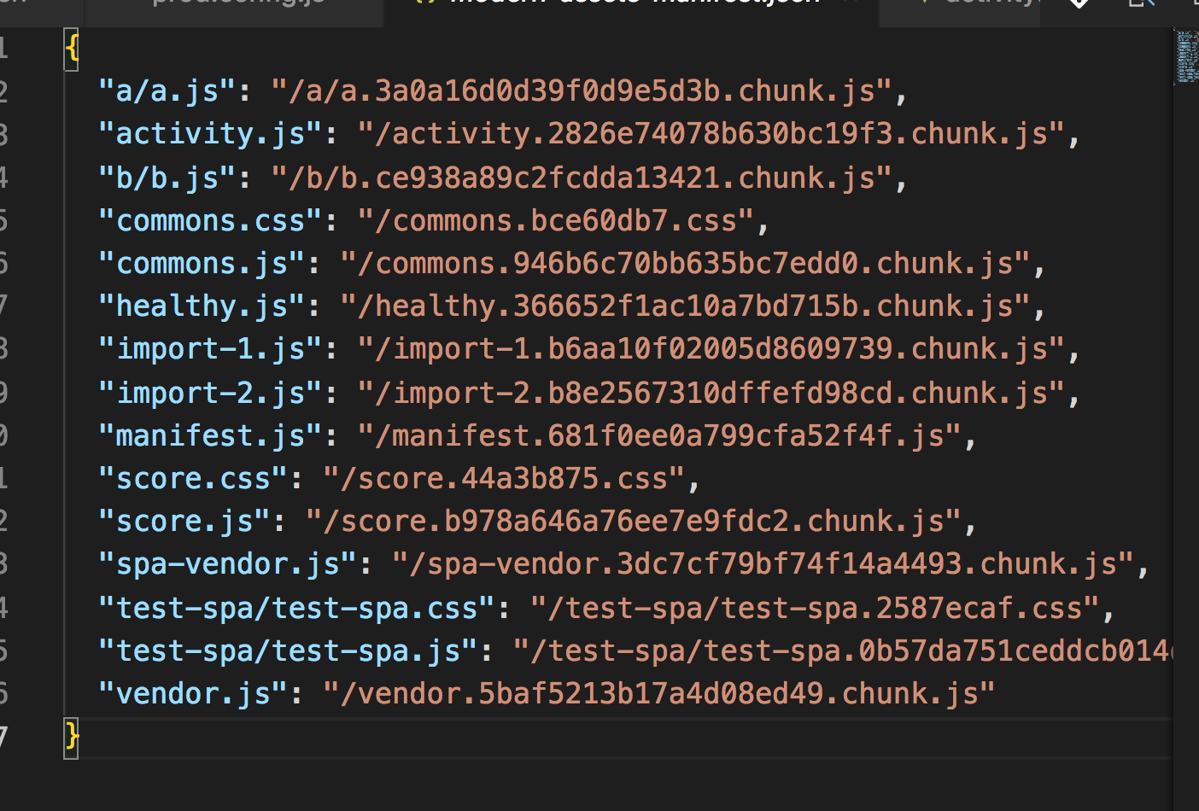The width and height of the screenshot is (1199, 811).
Task: Click the "score.css" key
Action: pos(193,478)
